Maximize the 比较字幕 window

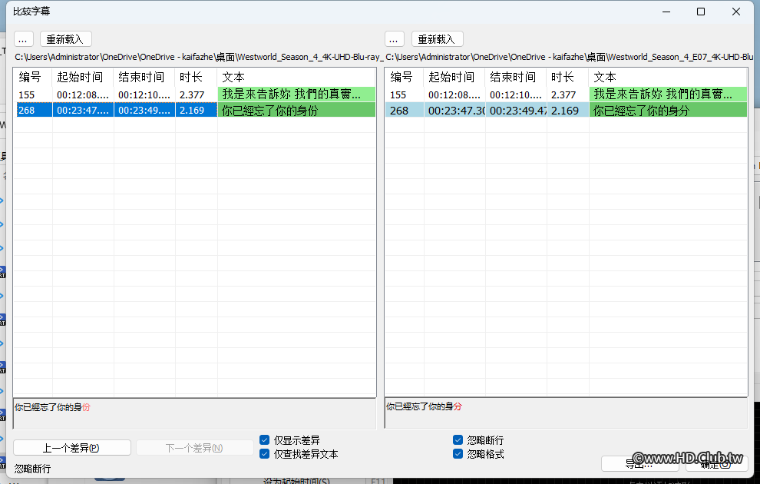coord(701,12)
